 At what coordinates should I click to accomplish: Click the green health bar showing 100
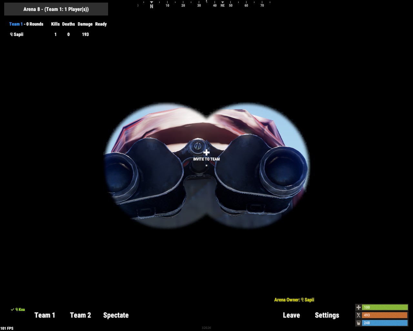(x=385, y=307)
